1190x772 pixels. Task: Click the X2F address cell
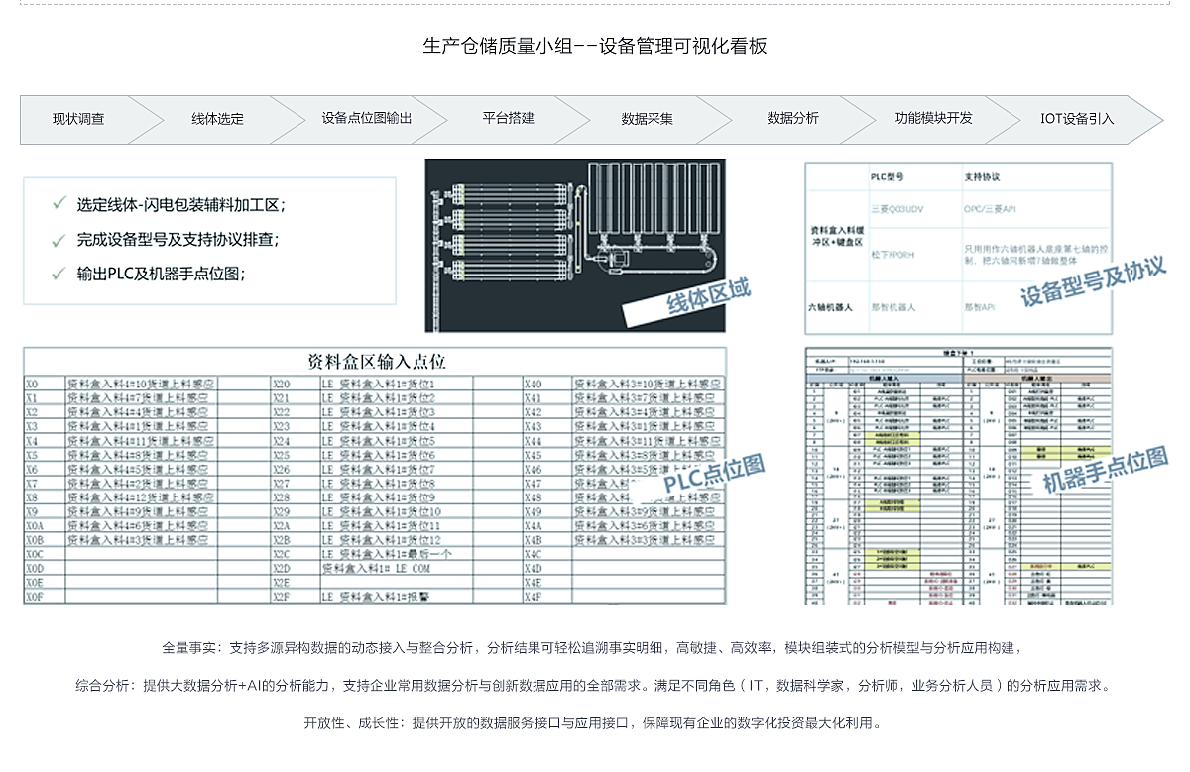click(294, 597)
